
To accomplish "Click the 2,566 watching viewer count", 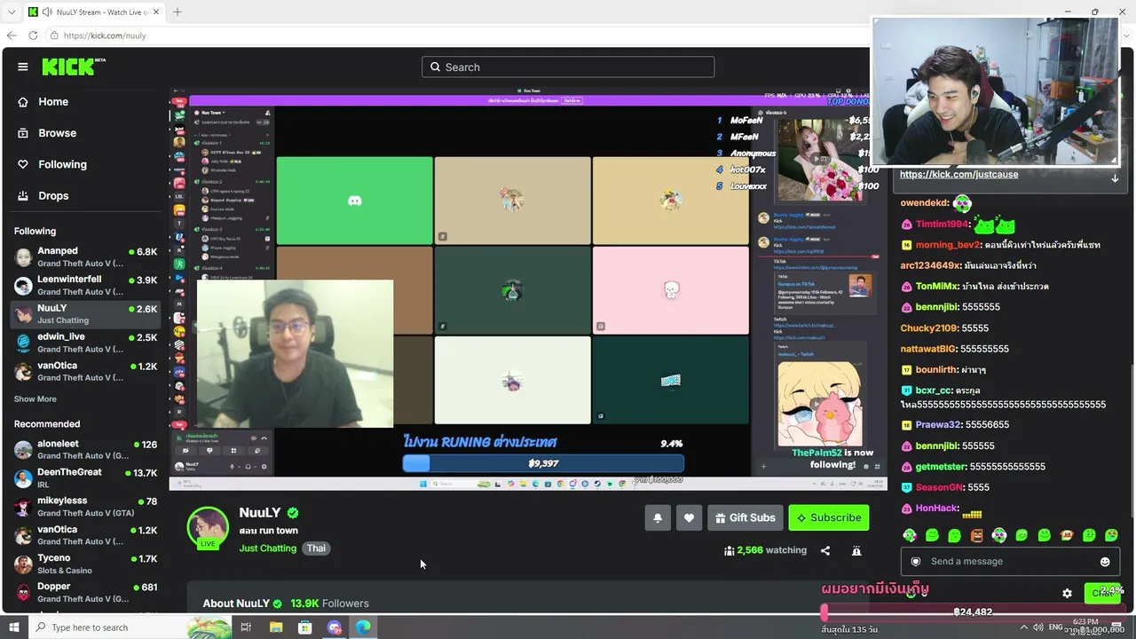I will tap(765, 550).
